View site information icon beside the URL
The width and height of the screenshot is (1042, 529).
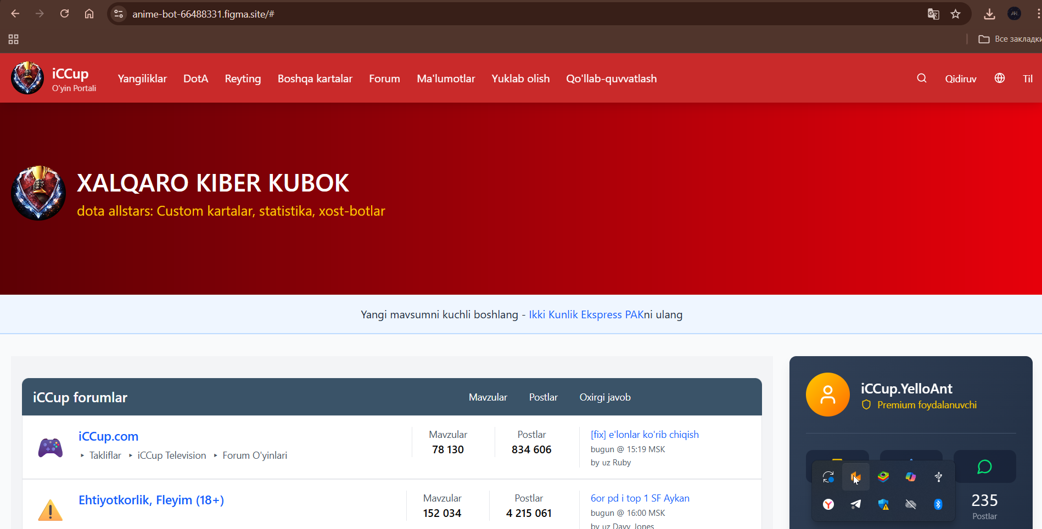[118, 14]
